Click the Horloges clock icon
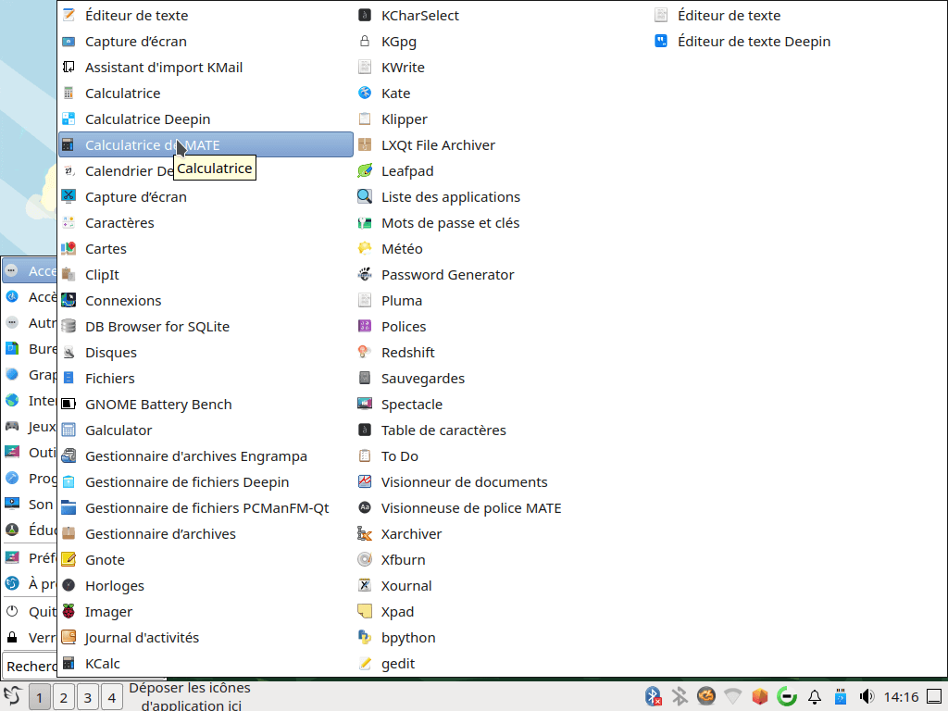The height and width of the screenshot is (711, 948). click(69, 586)
